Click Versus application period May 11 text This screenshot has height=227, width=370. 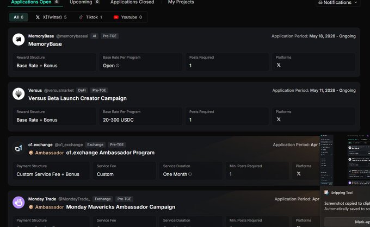[314, 91]
